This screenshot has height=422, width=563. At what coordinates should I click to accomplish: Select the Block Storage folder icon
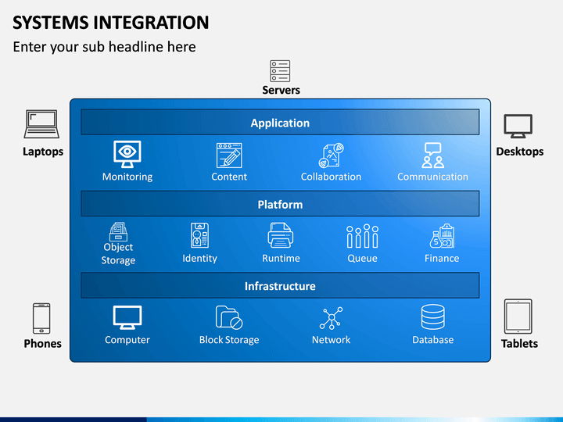(x=229, y=317)
